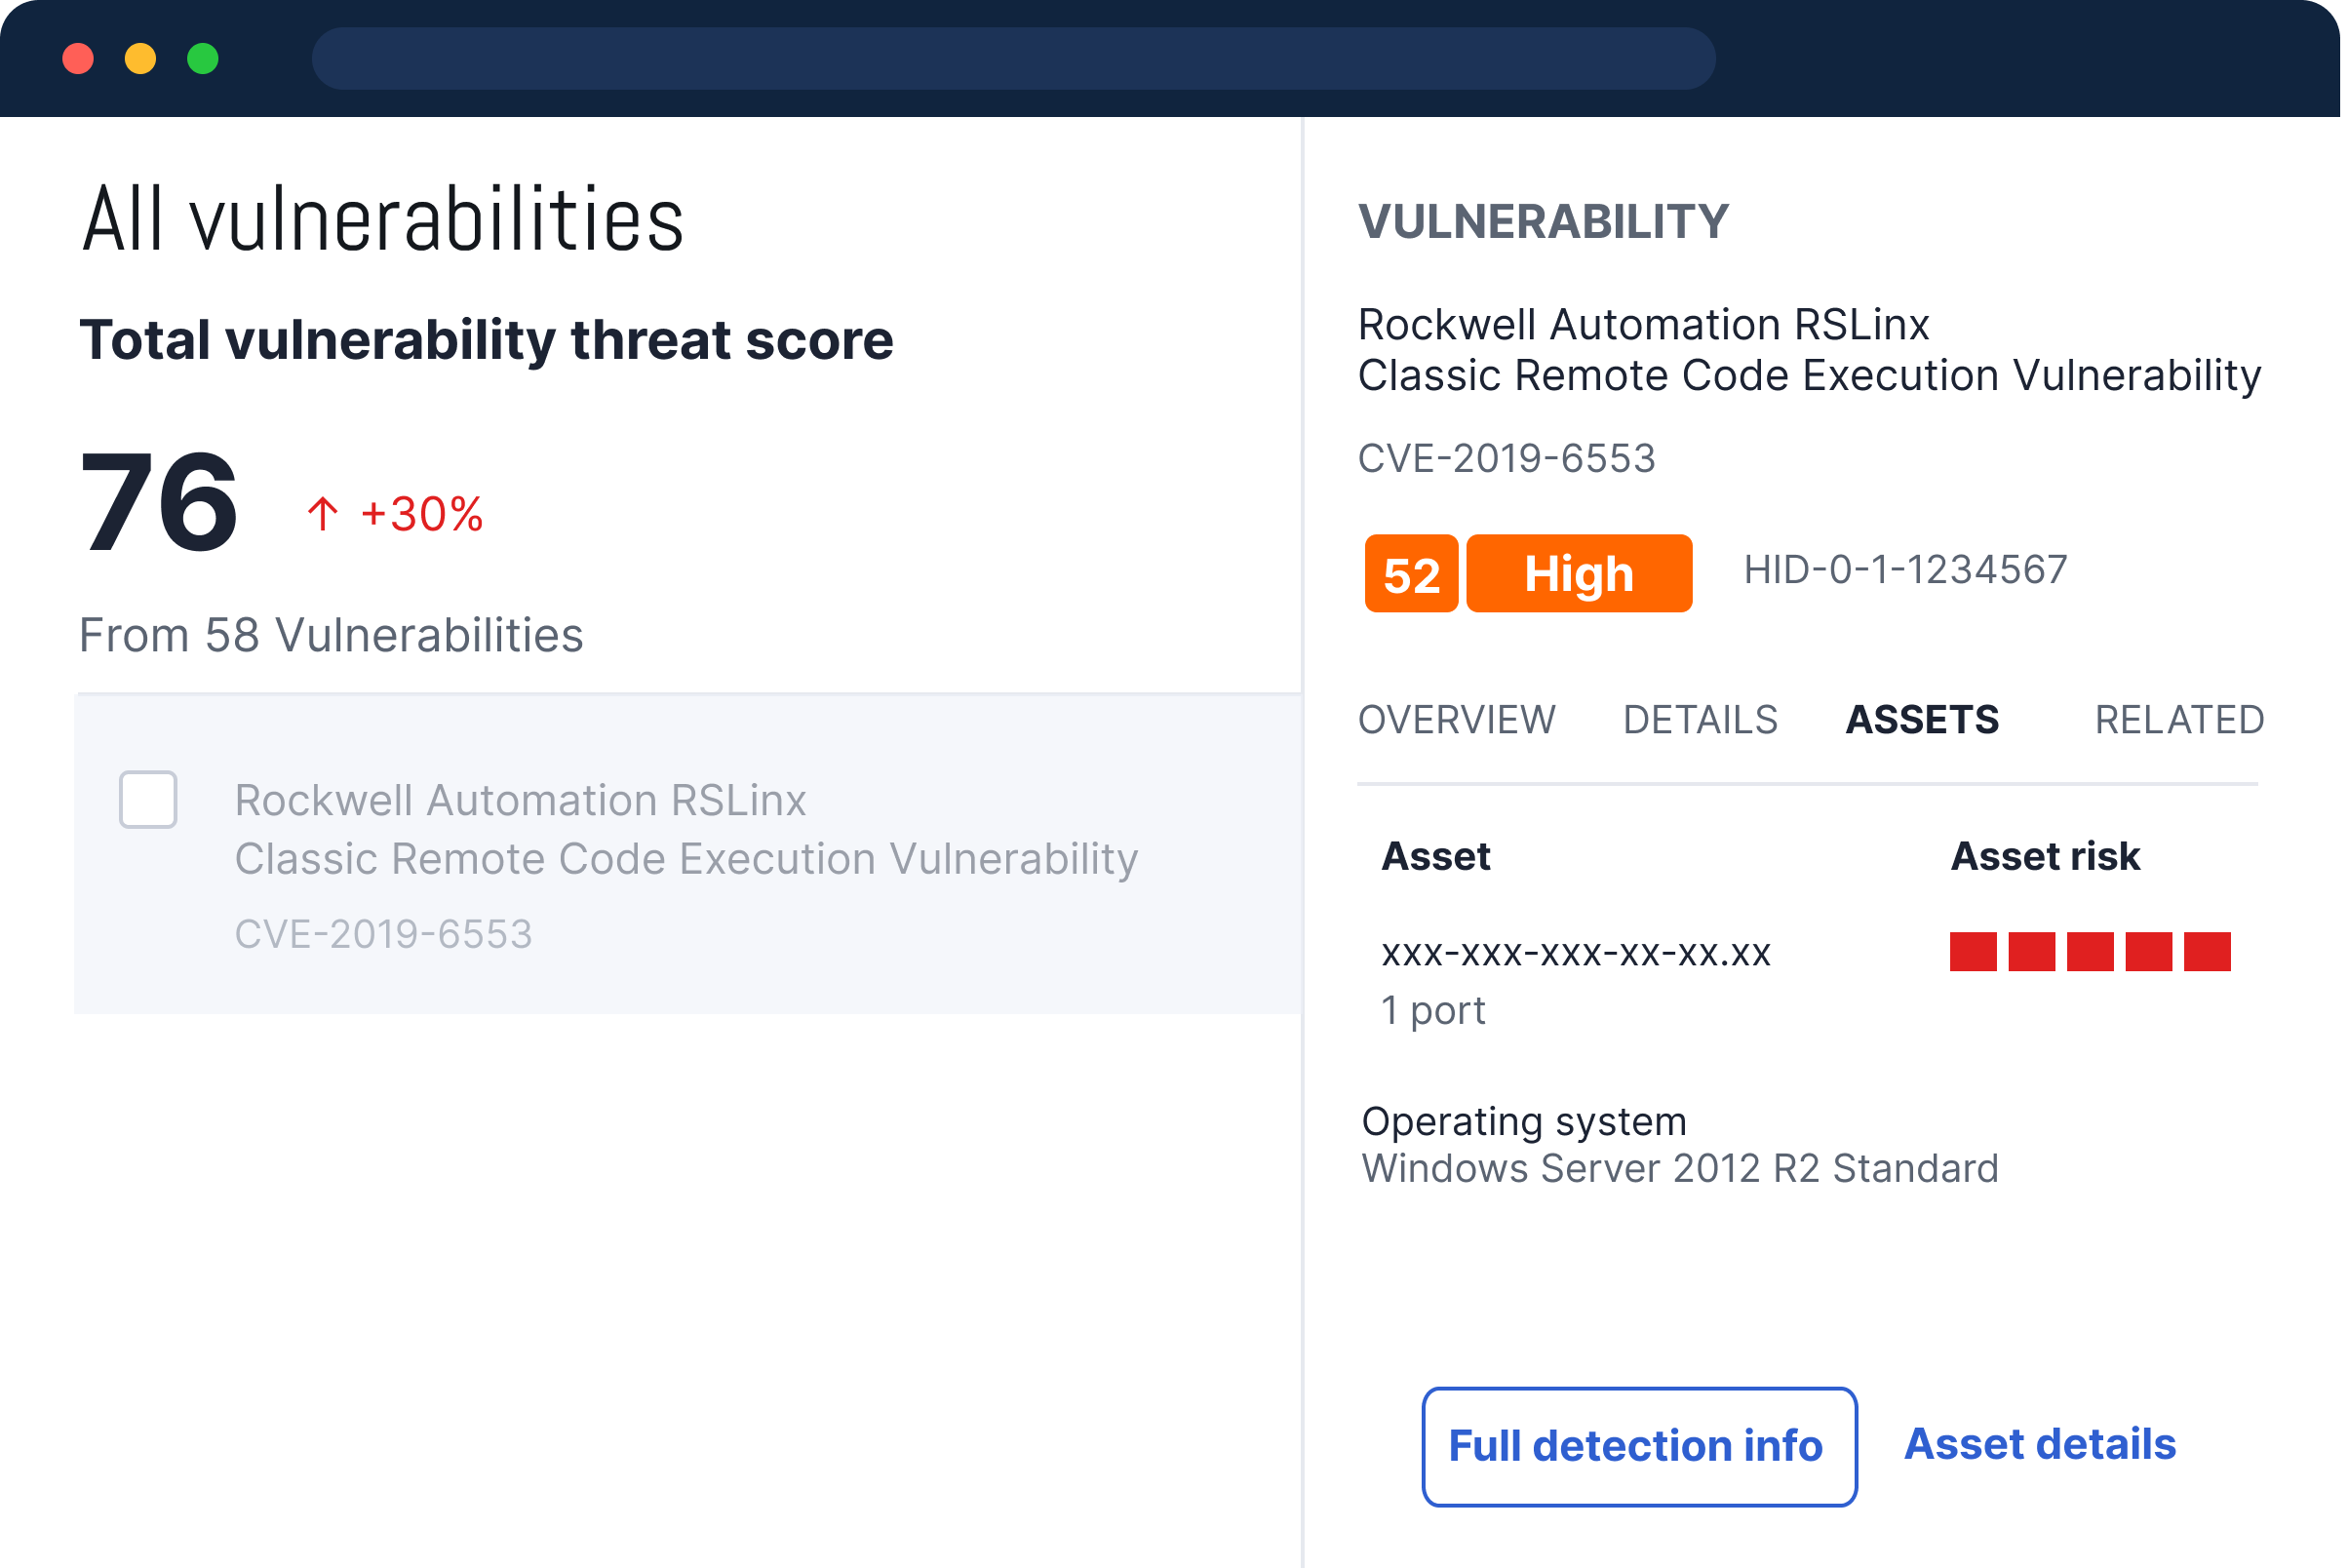Click the 'Asset risk' column header
2348x1568 pixels.
point(2045,856)
